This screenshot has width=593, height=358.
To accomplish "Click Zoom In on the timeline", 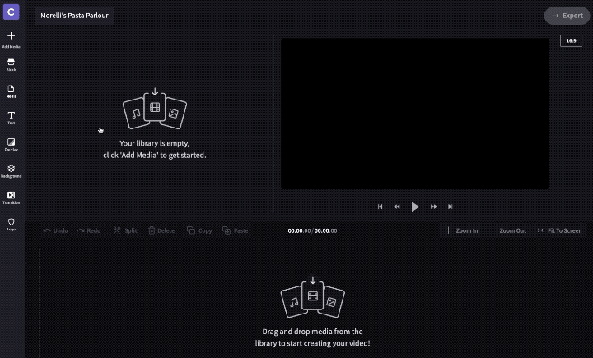I will 461,230.
